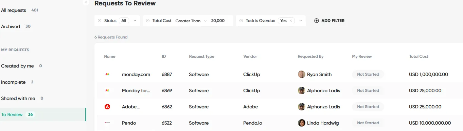Open the Adobe... request

point(131,107)
